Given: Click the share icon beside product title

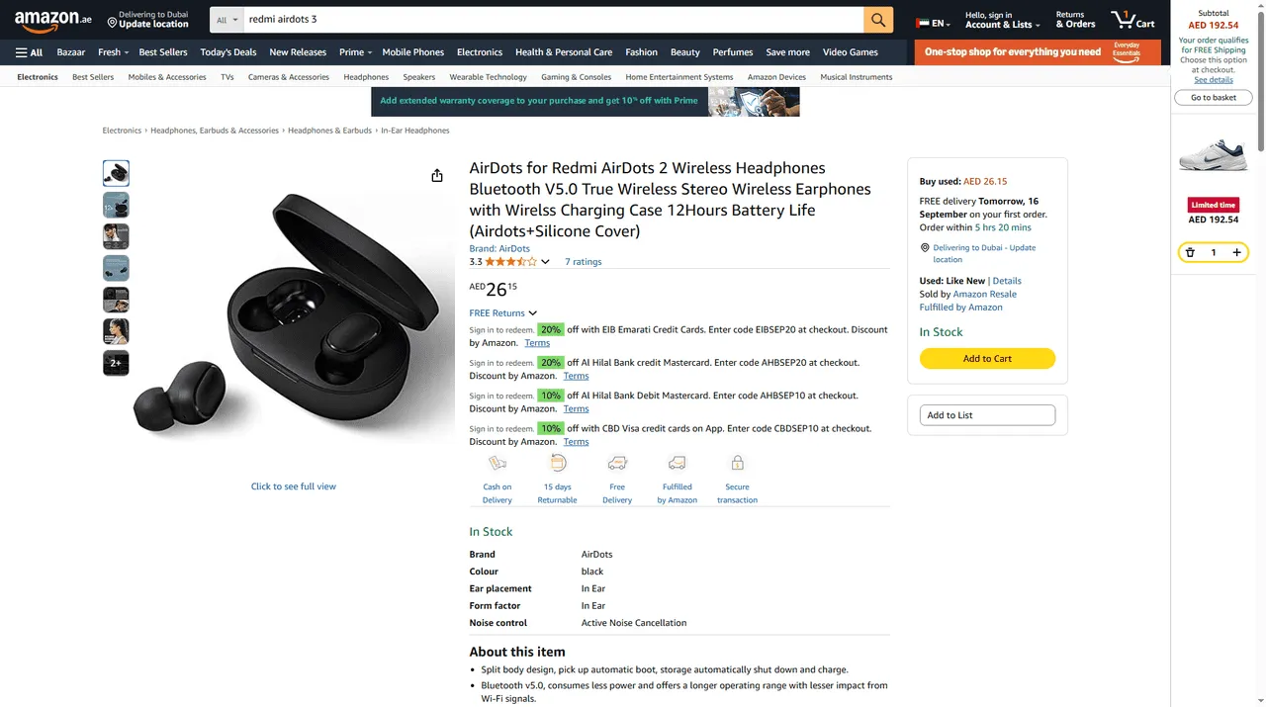Looking at the screenshot, I should pos(437,175).
